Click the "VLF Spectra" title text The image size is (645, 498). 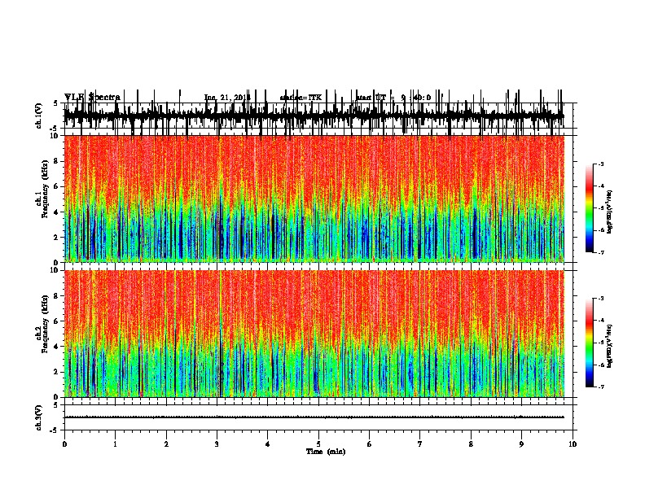tap(92, 97)
